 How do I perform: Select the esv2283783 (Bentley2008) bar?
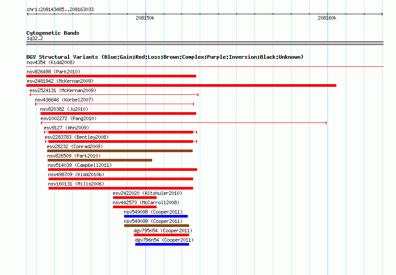[121, 142]
